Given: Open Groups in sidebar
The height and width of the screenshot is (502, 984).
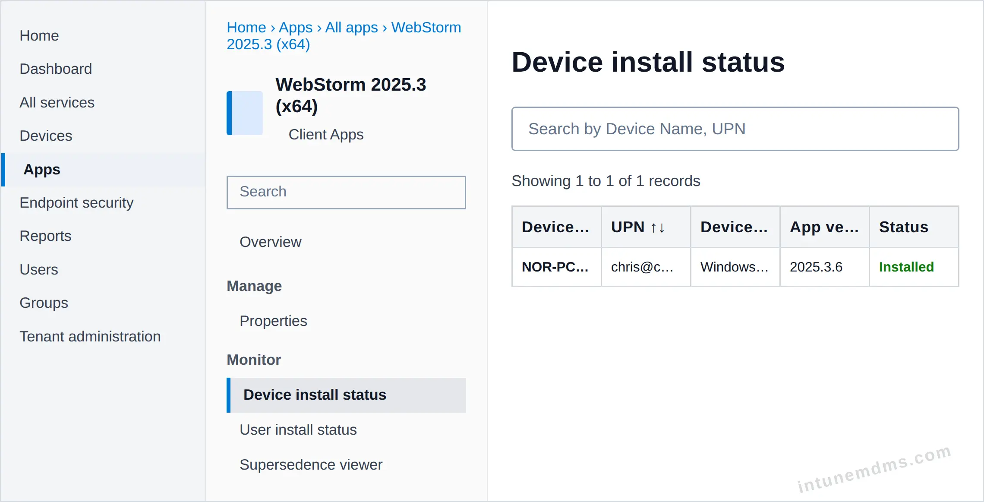Looking at the screenshot, I should coord(44,303).
